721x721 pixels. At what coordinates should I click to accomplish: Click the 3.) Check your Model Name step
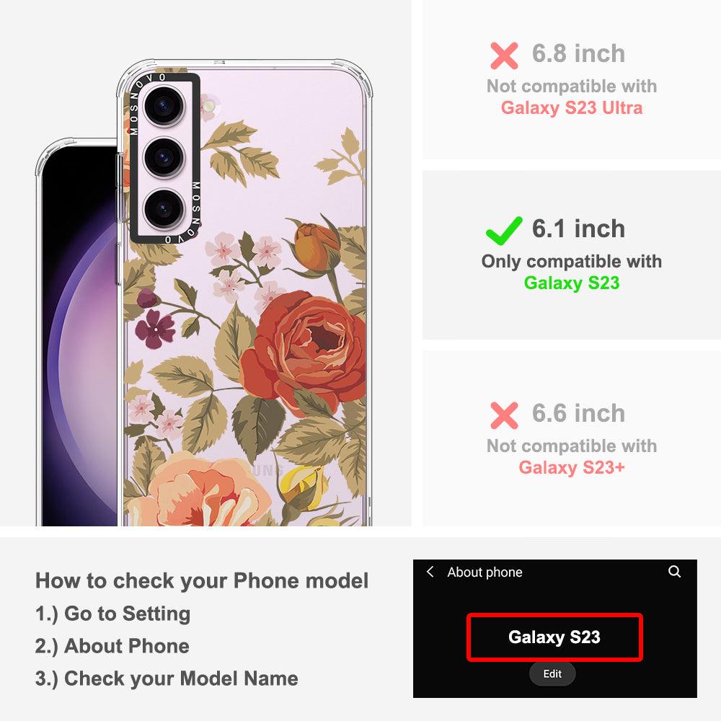coord(167,678)
